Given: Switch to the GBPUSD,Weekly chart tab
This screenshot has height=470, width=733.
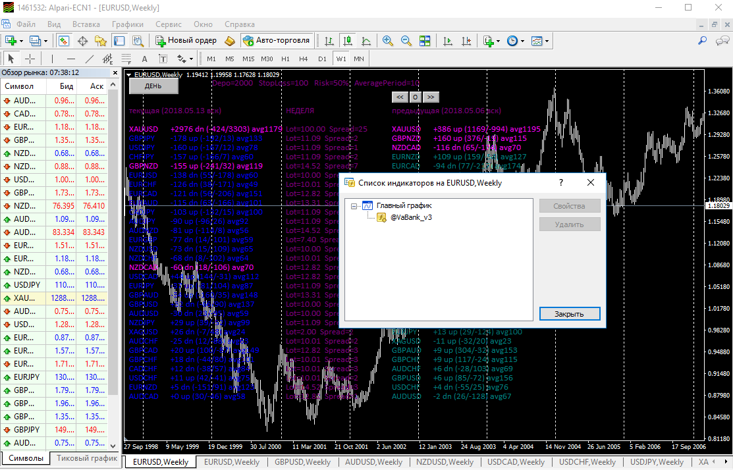Looking at the screenshot, I should coord(302,462).
